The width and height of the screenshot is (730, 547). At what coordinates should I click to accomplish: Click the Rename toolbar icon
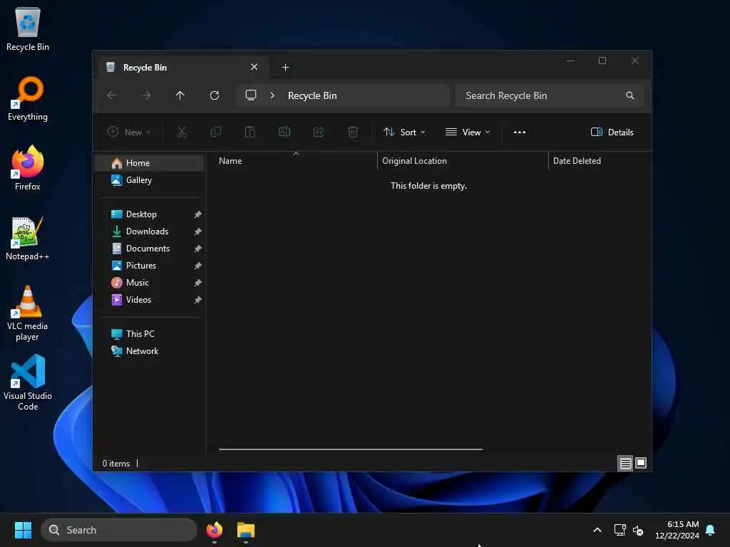pos(284,132)
